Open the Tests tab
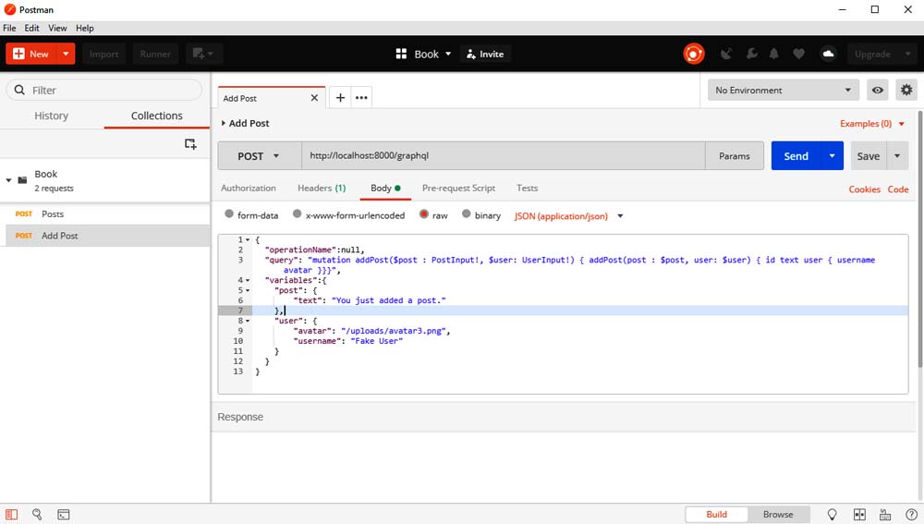The width and height of the screenshot is (924, 524). tap(527, 188)
